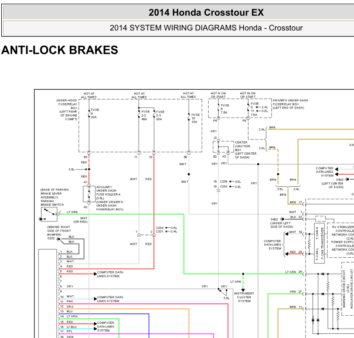This screenshot has width=354, height=338.
Task: Click the auxiliary fuse holder symbol
Action: click(x=89, y=194)
